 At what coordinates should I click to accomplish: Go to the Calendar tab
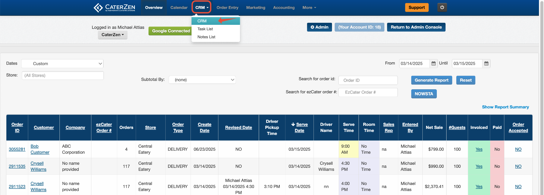click(x=179, y=7)
